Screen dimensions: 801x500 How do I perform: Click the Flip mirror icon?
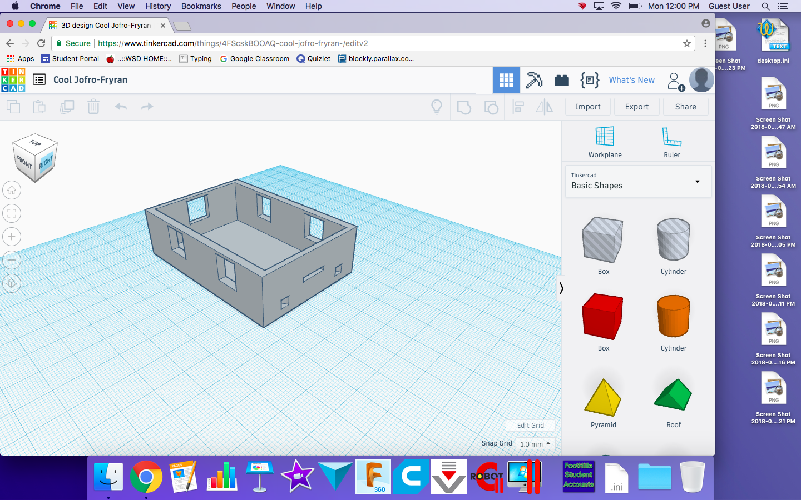(545, 107)
